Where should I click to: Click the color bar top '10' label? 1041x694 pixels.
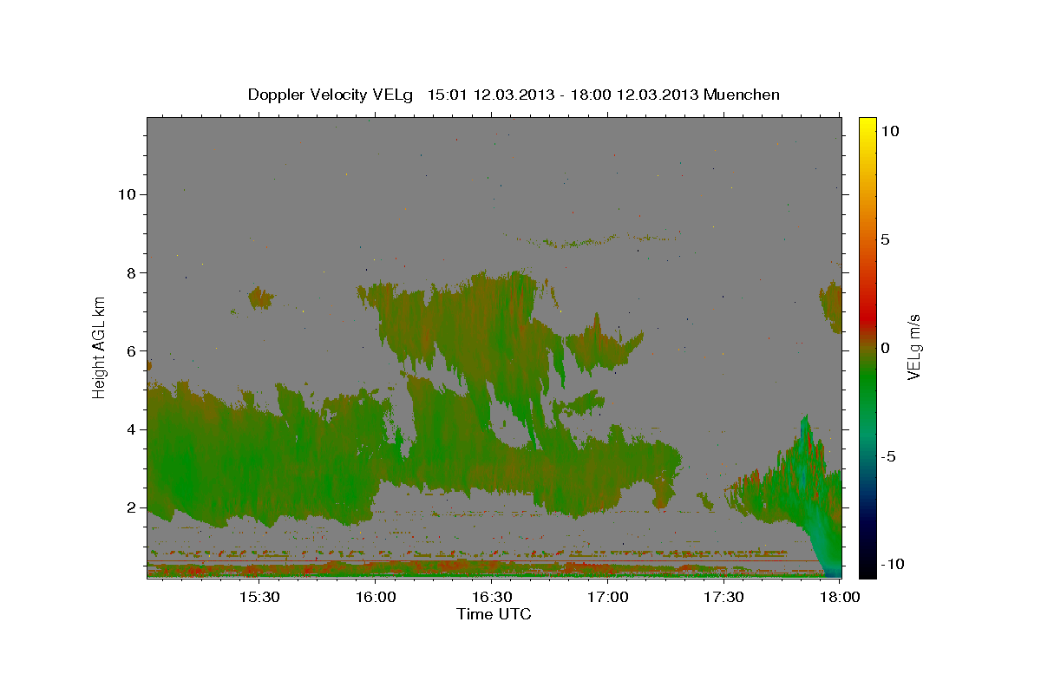click(890, 130)
